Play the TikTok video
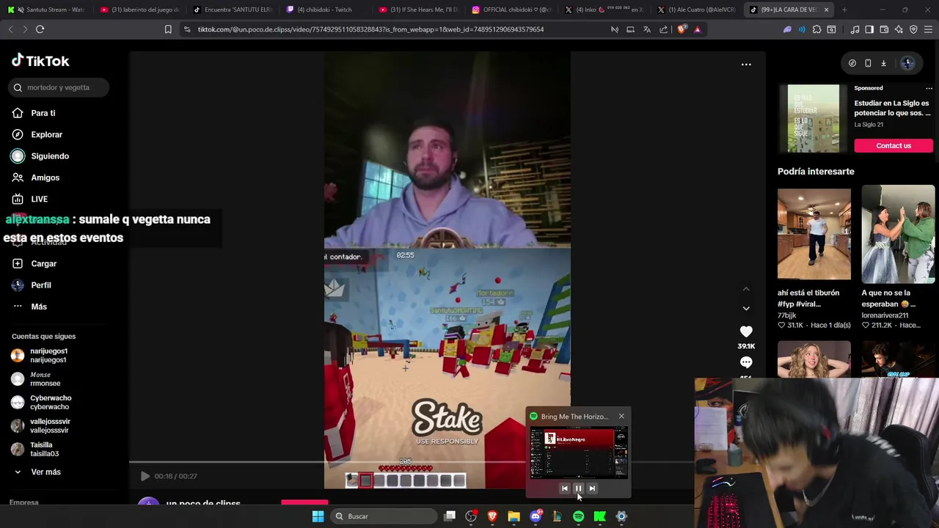Viewport: 939px width, 528px height. pyautogui.click(x=145, y=476)
